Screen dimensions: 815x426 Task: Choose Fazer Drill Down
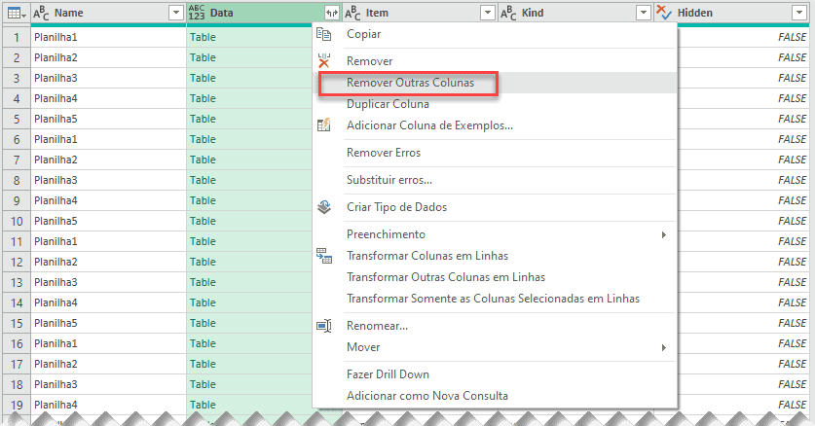(495, 374)
